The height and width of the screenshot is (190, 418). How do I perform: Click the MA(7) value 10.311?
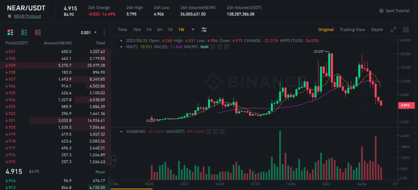(x=147, y=46)
